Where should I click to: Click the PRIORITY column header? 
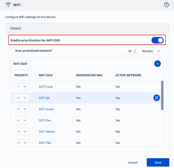pos(21,75)
